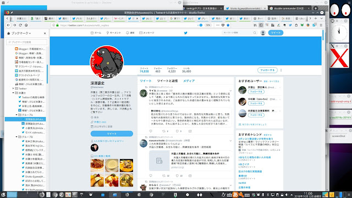Image resolution: width=352 pixels, height=198 pixels.
Task: Open フォロワー 4,320 stat link
Action: click(172, 70)
